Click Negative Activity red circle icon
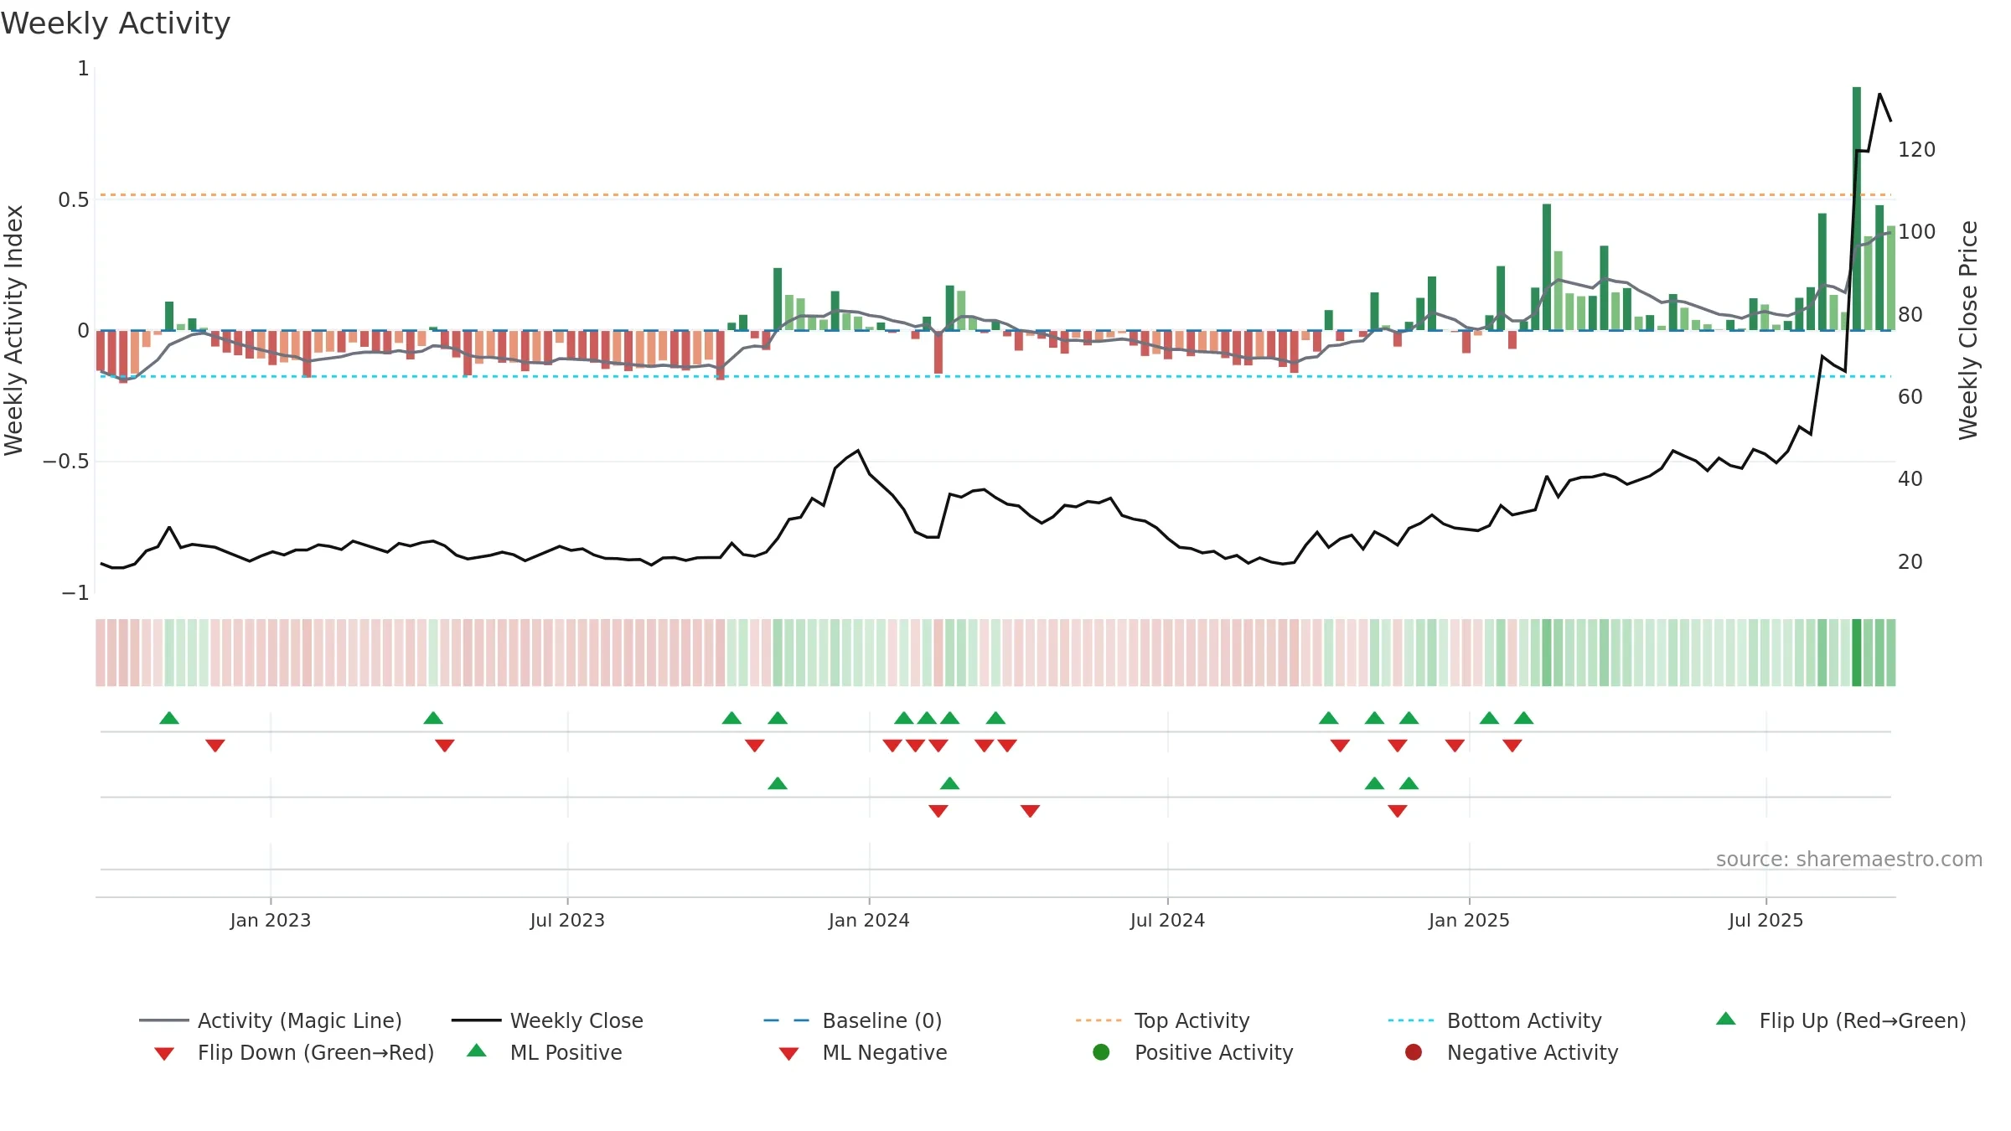 pos(1414,1052)
